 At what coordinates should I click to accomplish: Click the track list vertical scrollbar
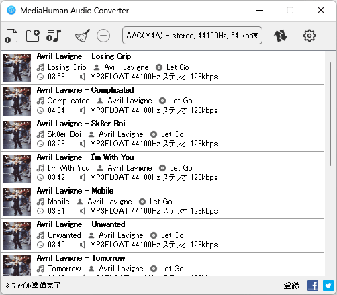click(x=330, y=114)
